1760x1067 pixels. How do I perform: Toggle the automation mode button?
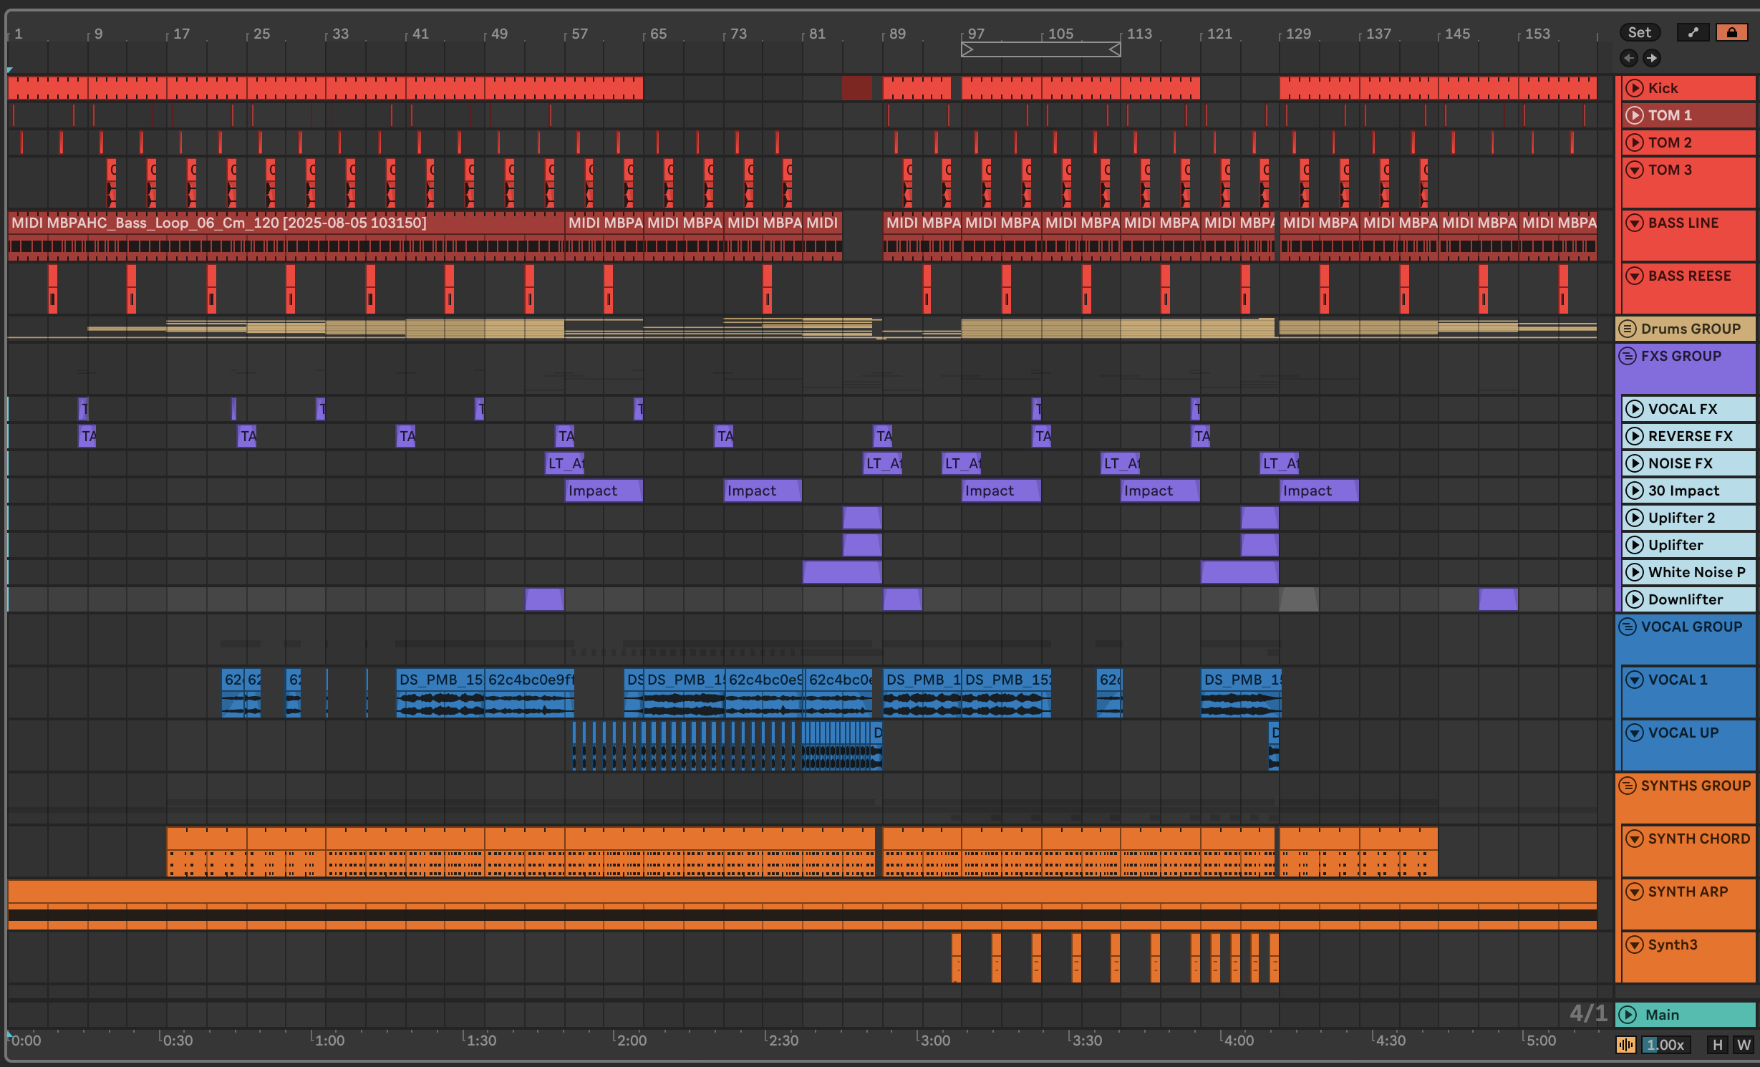[1693, 32]
